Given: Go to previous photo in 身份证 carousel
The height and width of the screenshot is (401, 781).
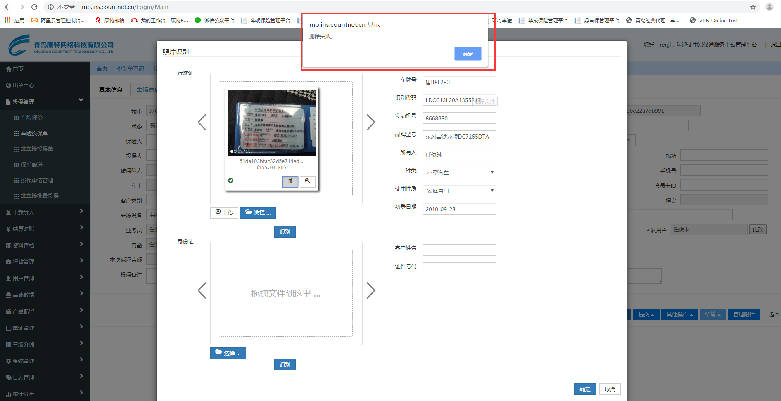Looking at the screenshot, I should [x=202, y=291].
